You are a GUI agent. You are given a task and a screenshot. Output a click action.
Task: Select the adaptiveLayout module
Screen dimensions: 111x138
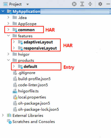coord(38,42)
